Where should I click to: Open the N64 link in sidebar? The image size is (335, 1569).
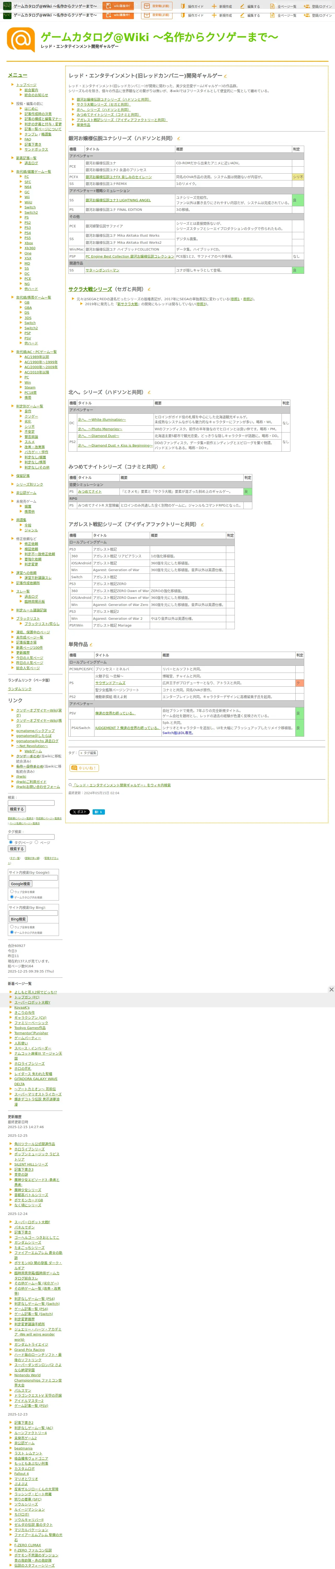click(28, 187)
